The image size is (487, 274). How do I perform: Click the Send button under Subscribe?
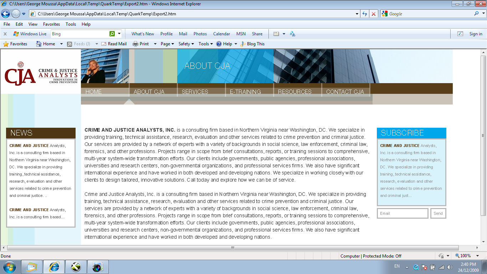438,213
